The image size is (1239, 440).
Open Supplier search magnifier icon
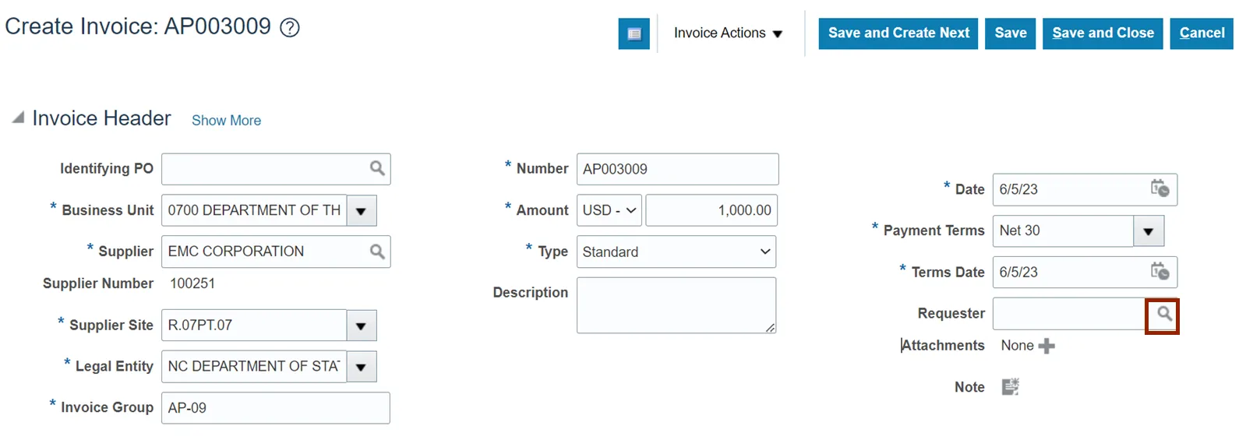377,252
